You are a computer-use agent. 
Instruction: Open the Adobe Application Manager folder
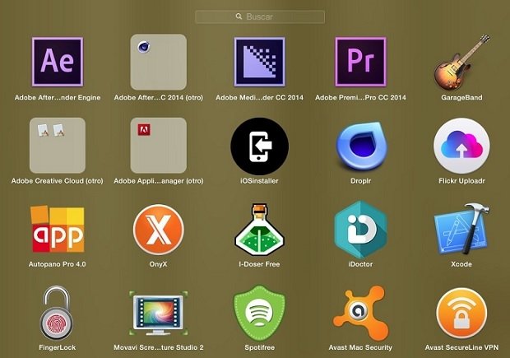coord(159,145)
